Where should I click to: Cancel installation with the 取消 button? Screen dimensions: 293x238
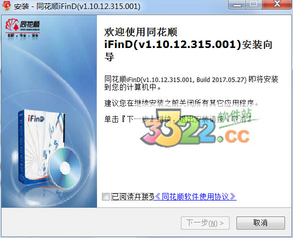coord(260,223)
